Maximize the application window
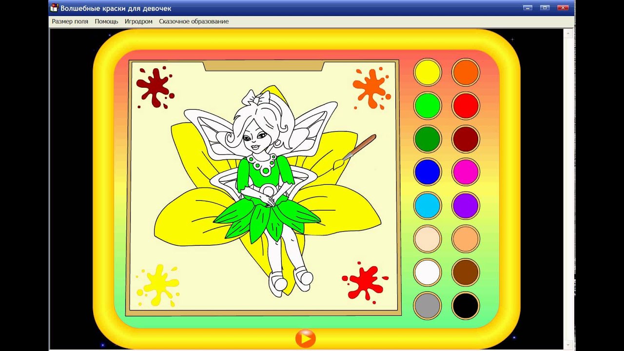624x351 pixels. tap(545, 7)
